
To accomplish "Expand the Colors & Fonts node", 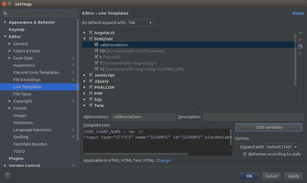I will 10,51.
